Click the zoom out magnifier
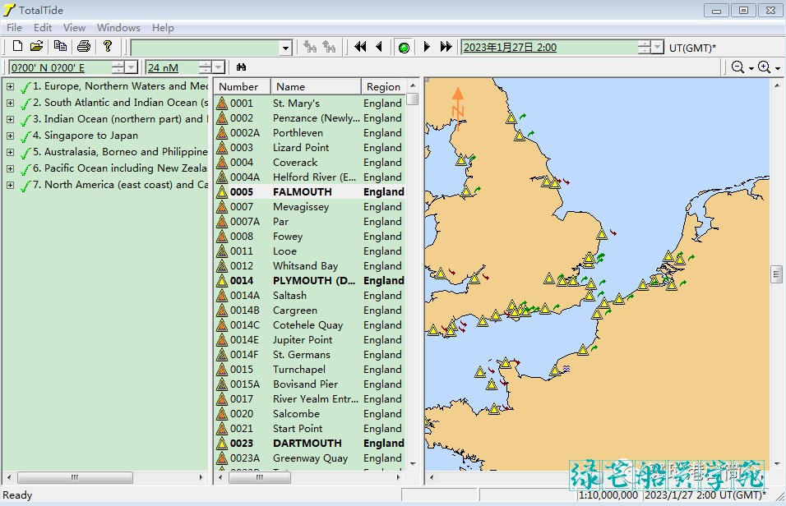Image resolution: width=786 pixels, height=506 pixels. click(x=737, y=67)
